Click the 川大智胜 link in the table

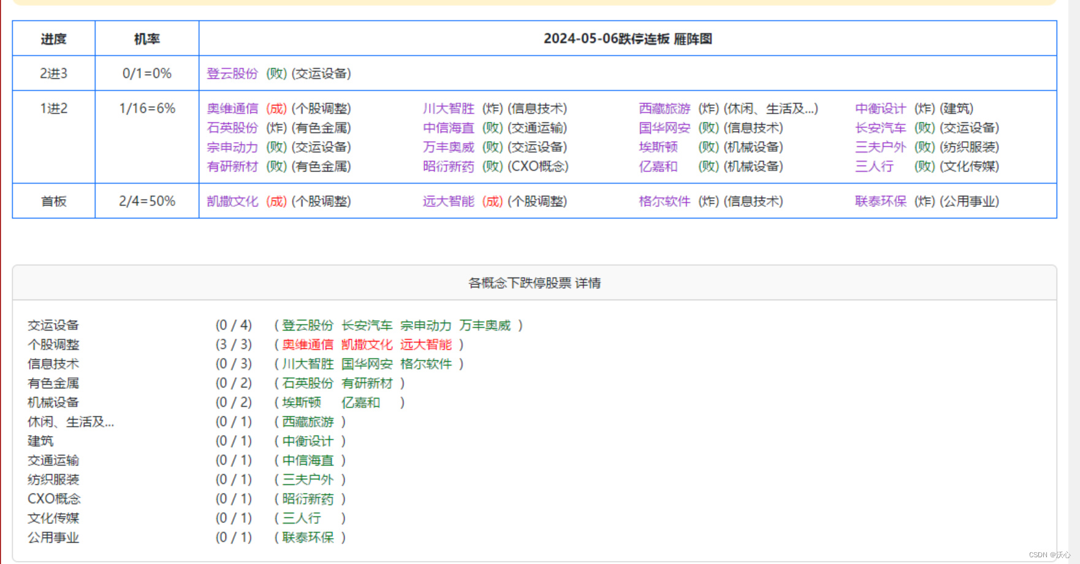(x=449, y=108)
